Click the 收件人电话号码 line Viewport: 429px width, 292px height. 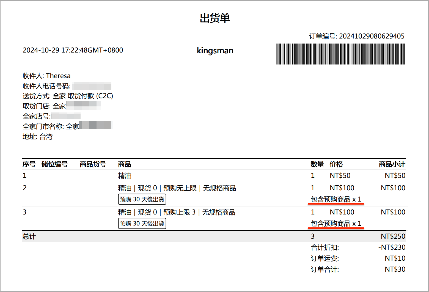67,86
